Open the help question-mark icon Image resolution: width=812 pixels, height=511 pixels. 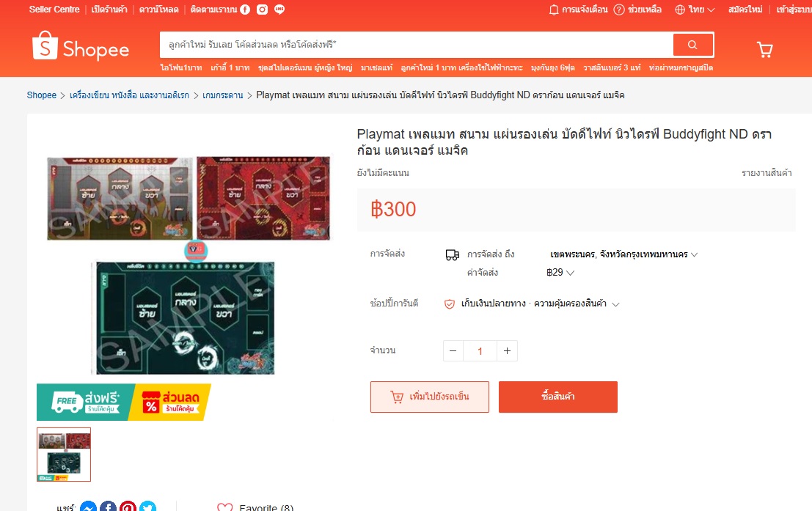click(619, 10)
